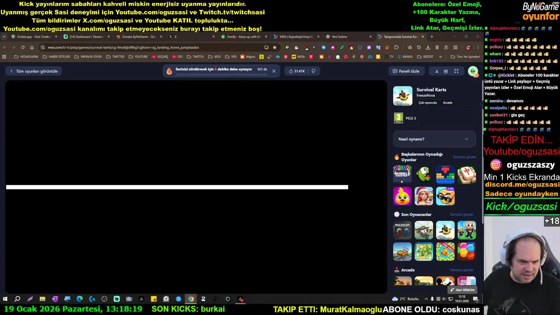Show hidden system tray icons
The width and height of the screenshot is (560, 315).
426,299
